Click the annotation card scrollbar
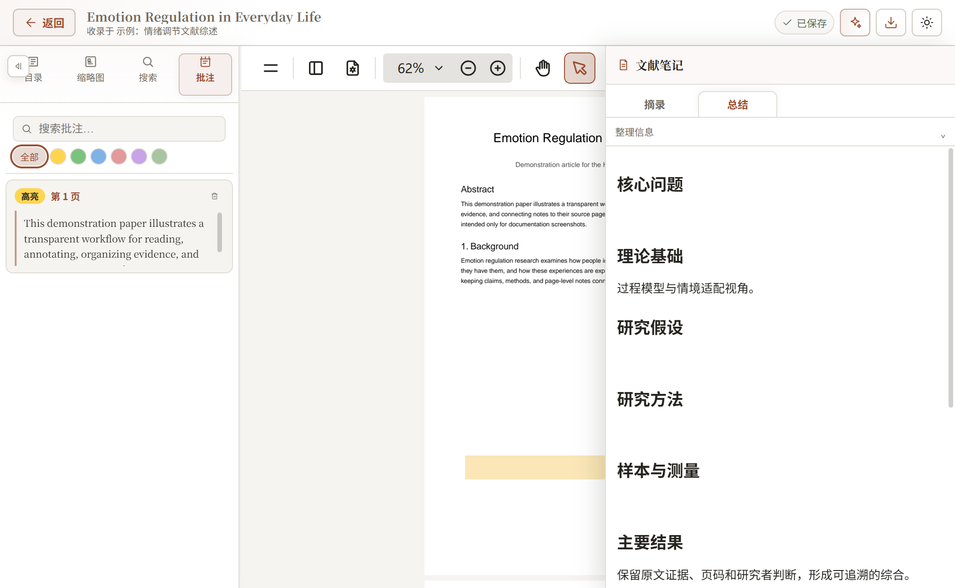Viewport: 955px width, 588px height. pyautogui.click(x=220, y=232)
